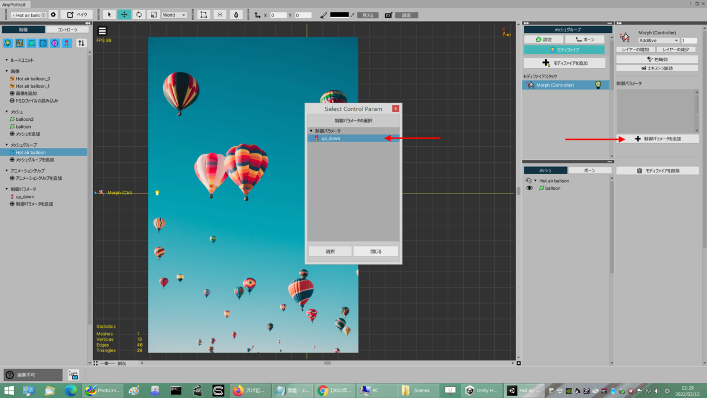Open the World coordinate dropdown
This screenshot has width=707, height=398.
(174, 15)
